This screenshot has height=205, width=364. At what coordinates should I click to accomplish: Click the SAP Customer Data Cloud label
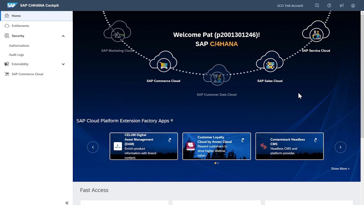tap(217, 95)
